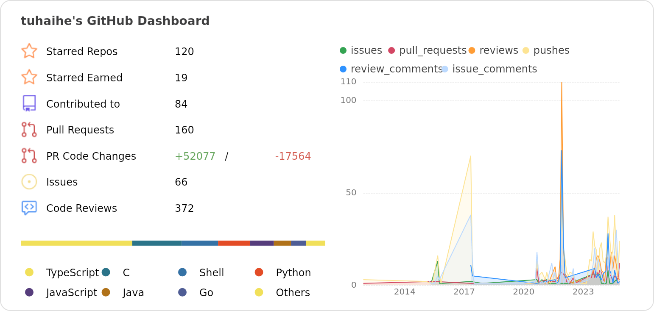
Task: Click the Contributed to label
Action: pyautogui.click(x=83, y=104)
